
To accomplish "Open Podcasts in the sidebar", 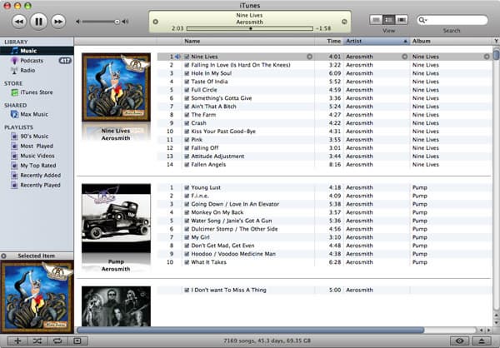I will coord(32,61).
